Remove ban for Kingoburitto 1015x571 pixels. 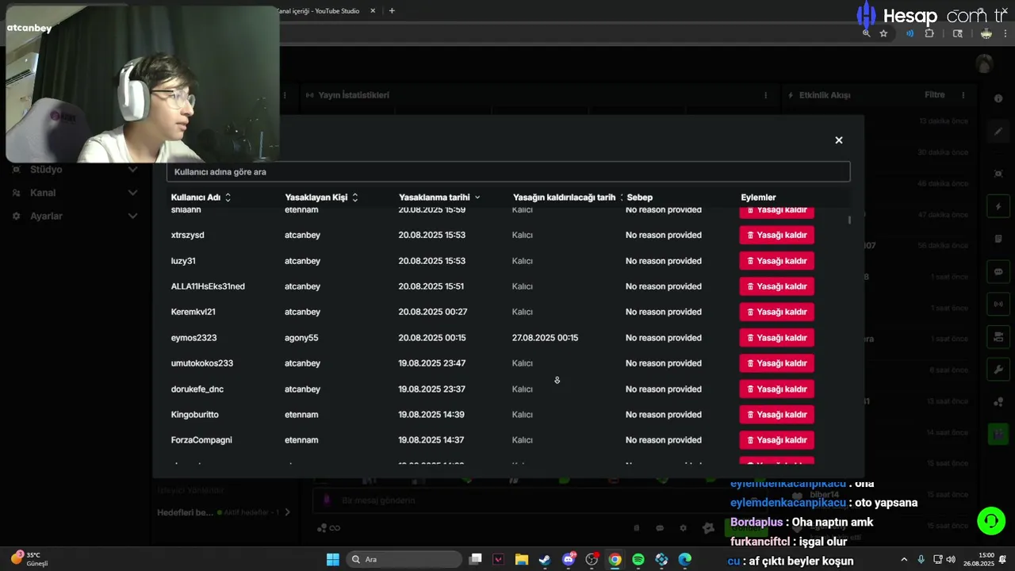tap(777, 415)
